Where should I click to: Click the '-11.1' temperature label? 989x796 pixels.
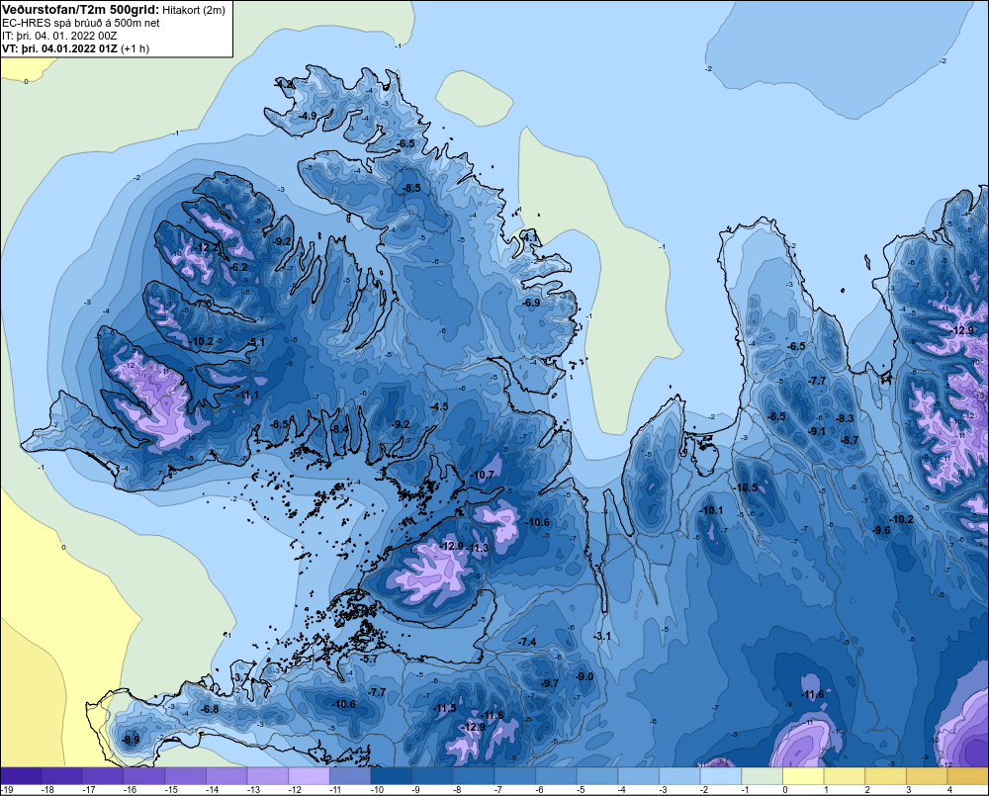[247, 396]
